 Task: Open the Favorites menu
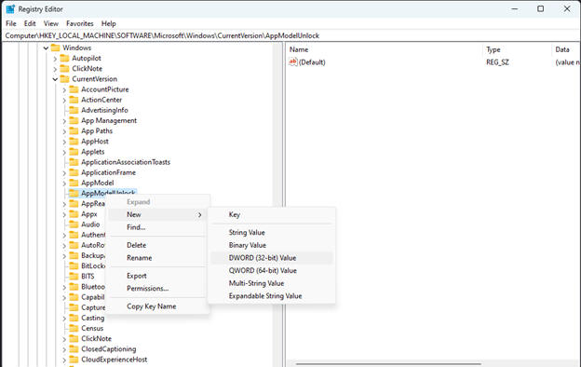80,23
